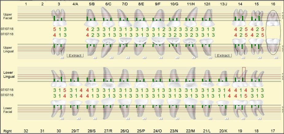Click the upper lingual image of tooth 7/D

point(124,47)
